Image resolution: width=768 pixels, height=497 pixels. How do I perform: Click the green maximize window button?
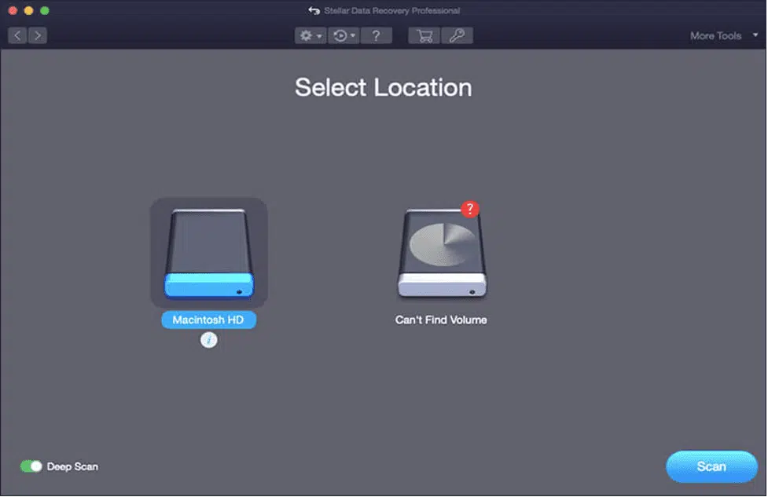[45, 11]
